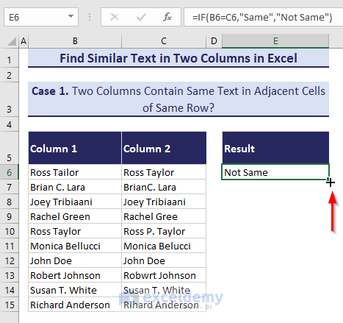Expand the Name Box dropdown arrow
The height and width of the screenshot is (323, 343).
(71, 17)
